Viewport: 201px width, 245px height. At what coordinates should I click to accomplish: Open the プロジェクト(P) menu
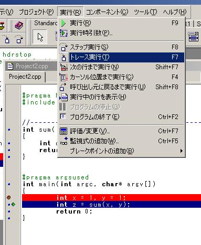point(36,12)
